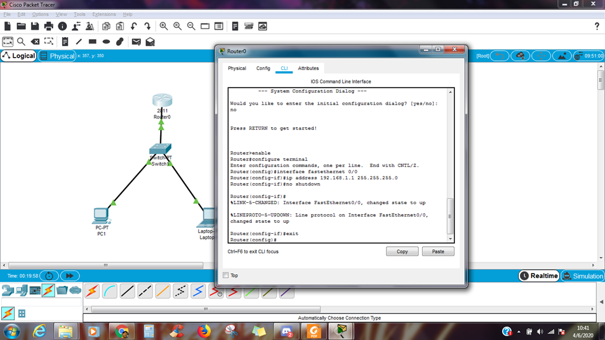Redo the last action
The width and height of the screenshot is (605, 340).
click(148, 26)
